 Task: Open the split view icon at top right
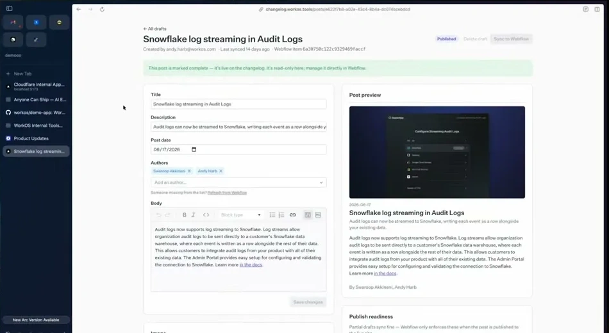(x=597, y=10)
